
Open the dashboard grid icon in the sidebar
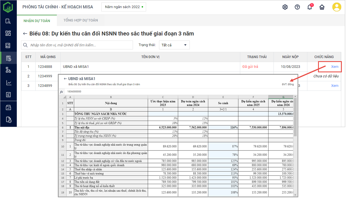coord(8,33)
